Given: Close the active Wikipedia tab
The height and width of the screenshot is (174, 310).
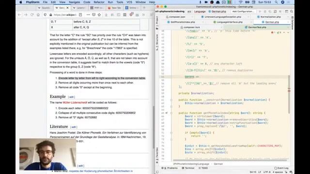Looking at the screenshot, I should (x=67, y=8).
